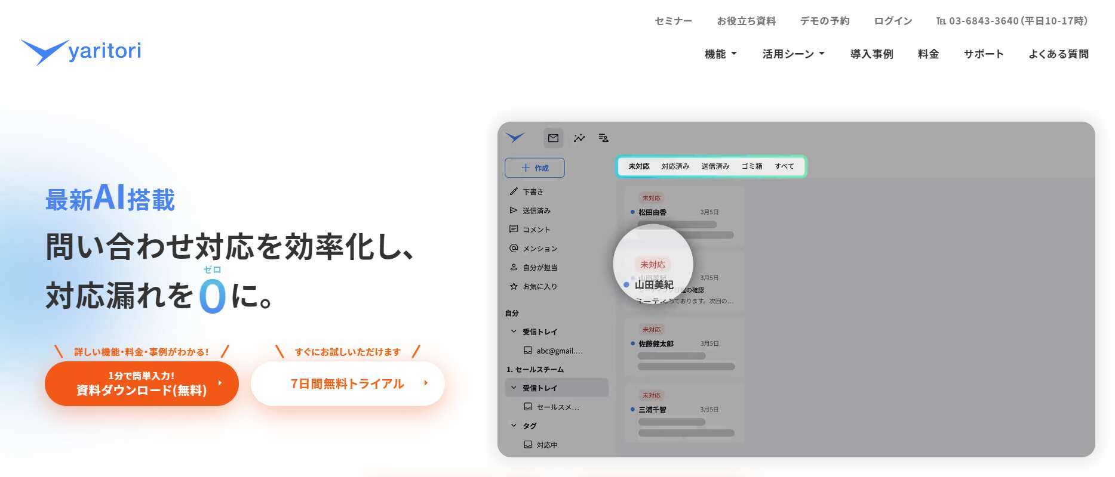Click the 03-6843-3640 phone number
The width and height of the screenshot is (1115, 477).
coord(983,21)
